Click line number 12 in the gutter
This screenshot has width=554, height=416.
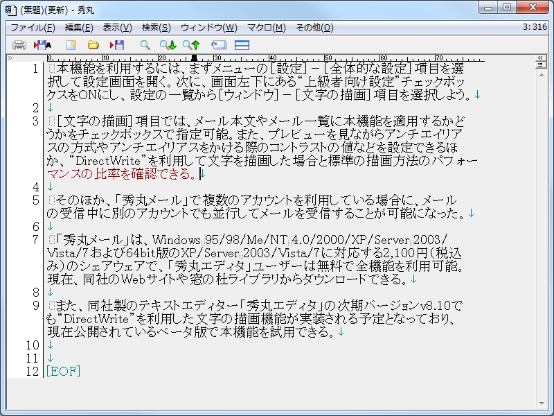click(x=33, y=372)
